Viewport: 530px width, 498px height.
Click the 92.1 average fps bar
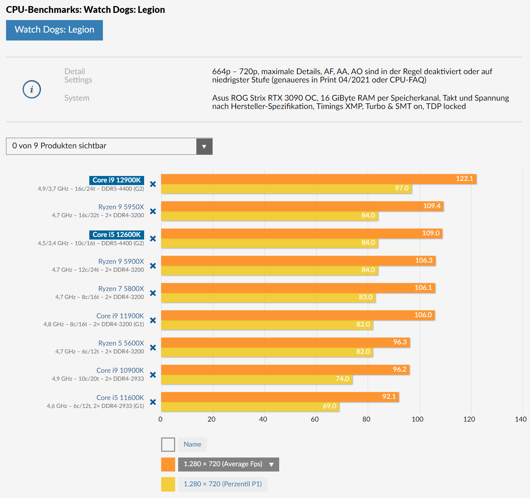point(280,397)
